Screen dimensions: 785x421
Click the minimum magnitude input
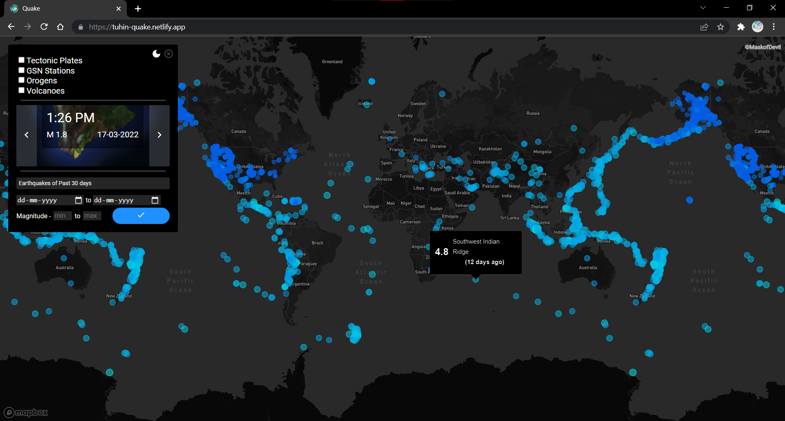point(63,216)
